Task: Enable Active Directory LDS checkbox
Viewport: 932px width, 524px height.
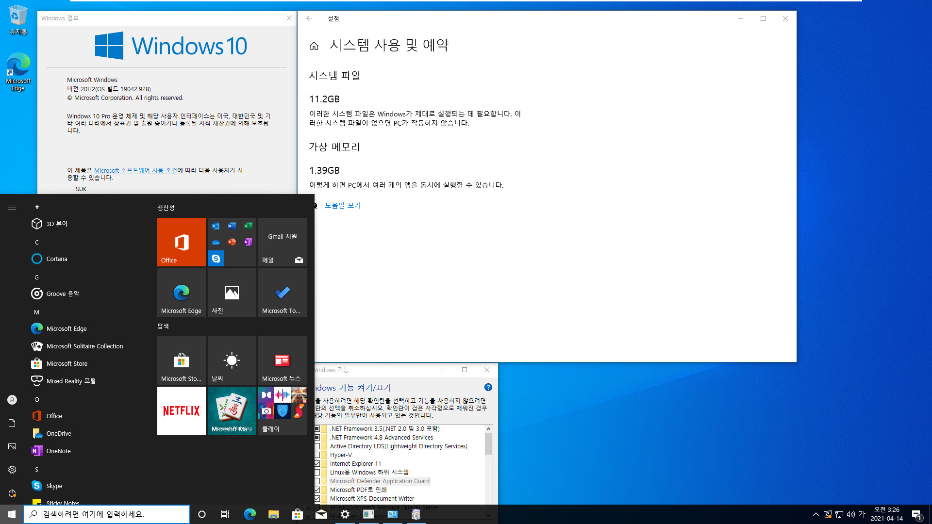Action: pos(317,446)
